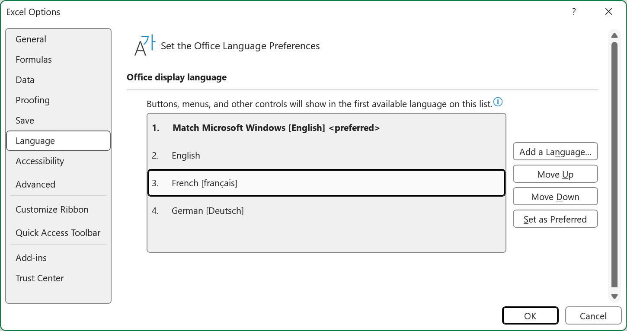This screenshot has width=627, height=331.
Task: Select Match Microsoft Windows [English] list entry
Action: (326, 128)
